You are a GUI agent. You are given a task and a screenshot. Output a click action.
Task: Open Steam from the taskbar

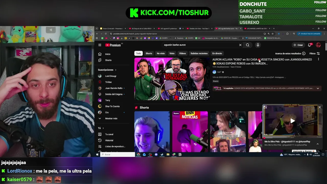(x=162, y=155)
